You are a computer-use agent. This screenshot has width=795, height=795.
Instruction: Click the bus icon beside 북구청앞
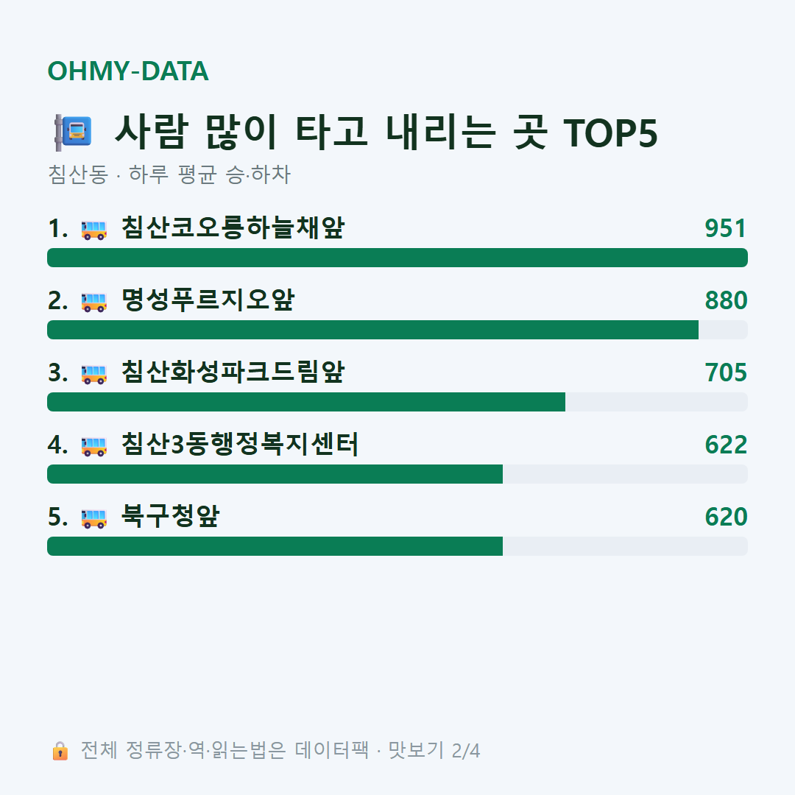[x=93, y=518]
